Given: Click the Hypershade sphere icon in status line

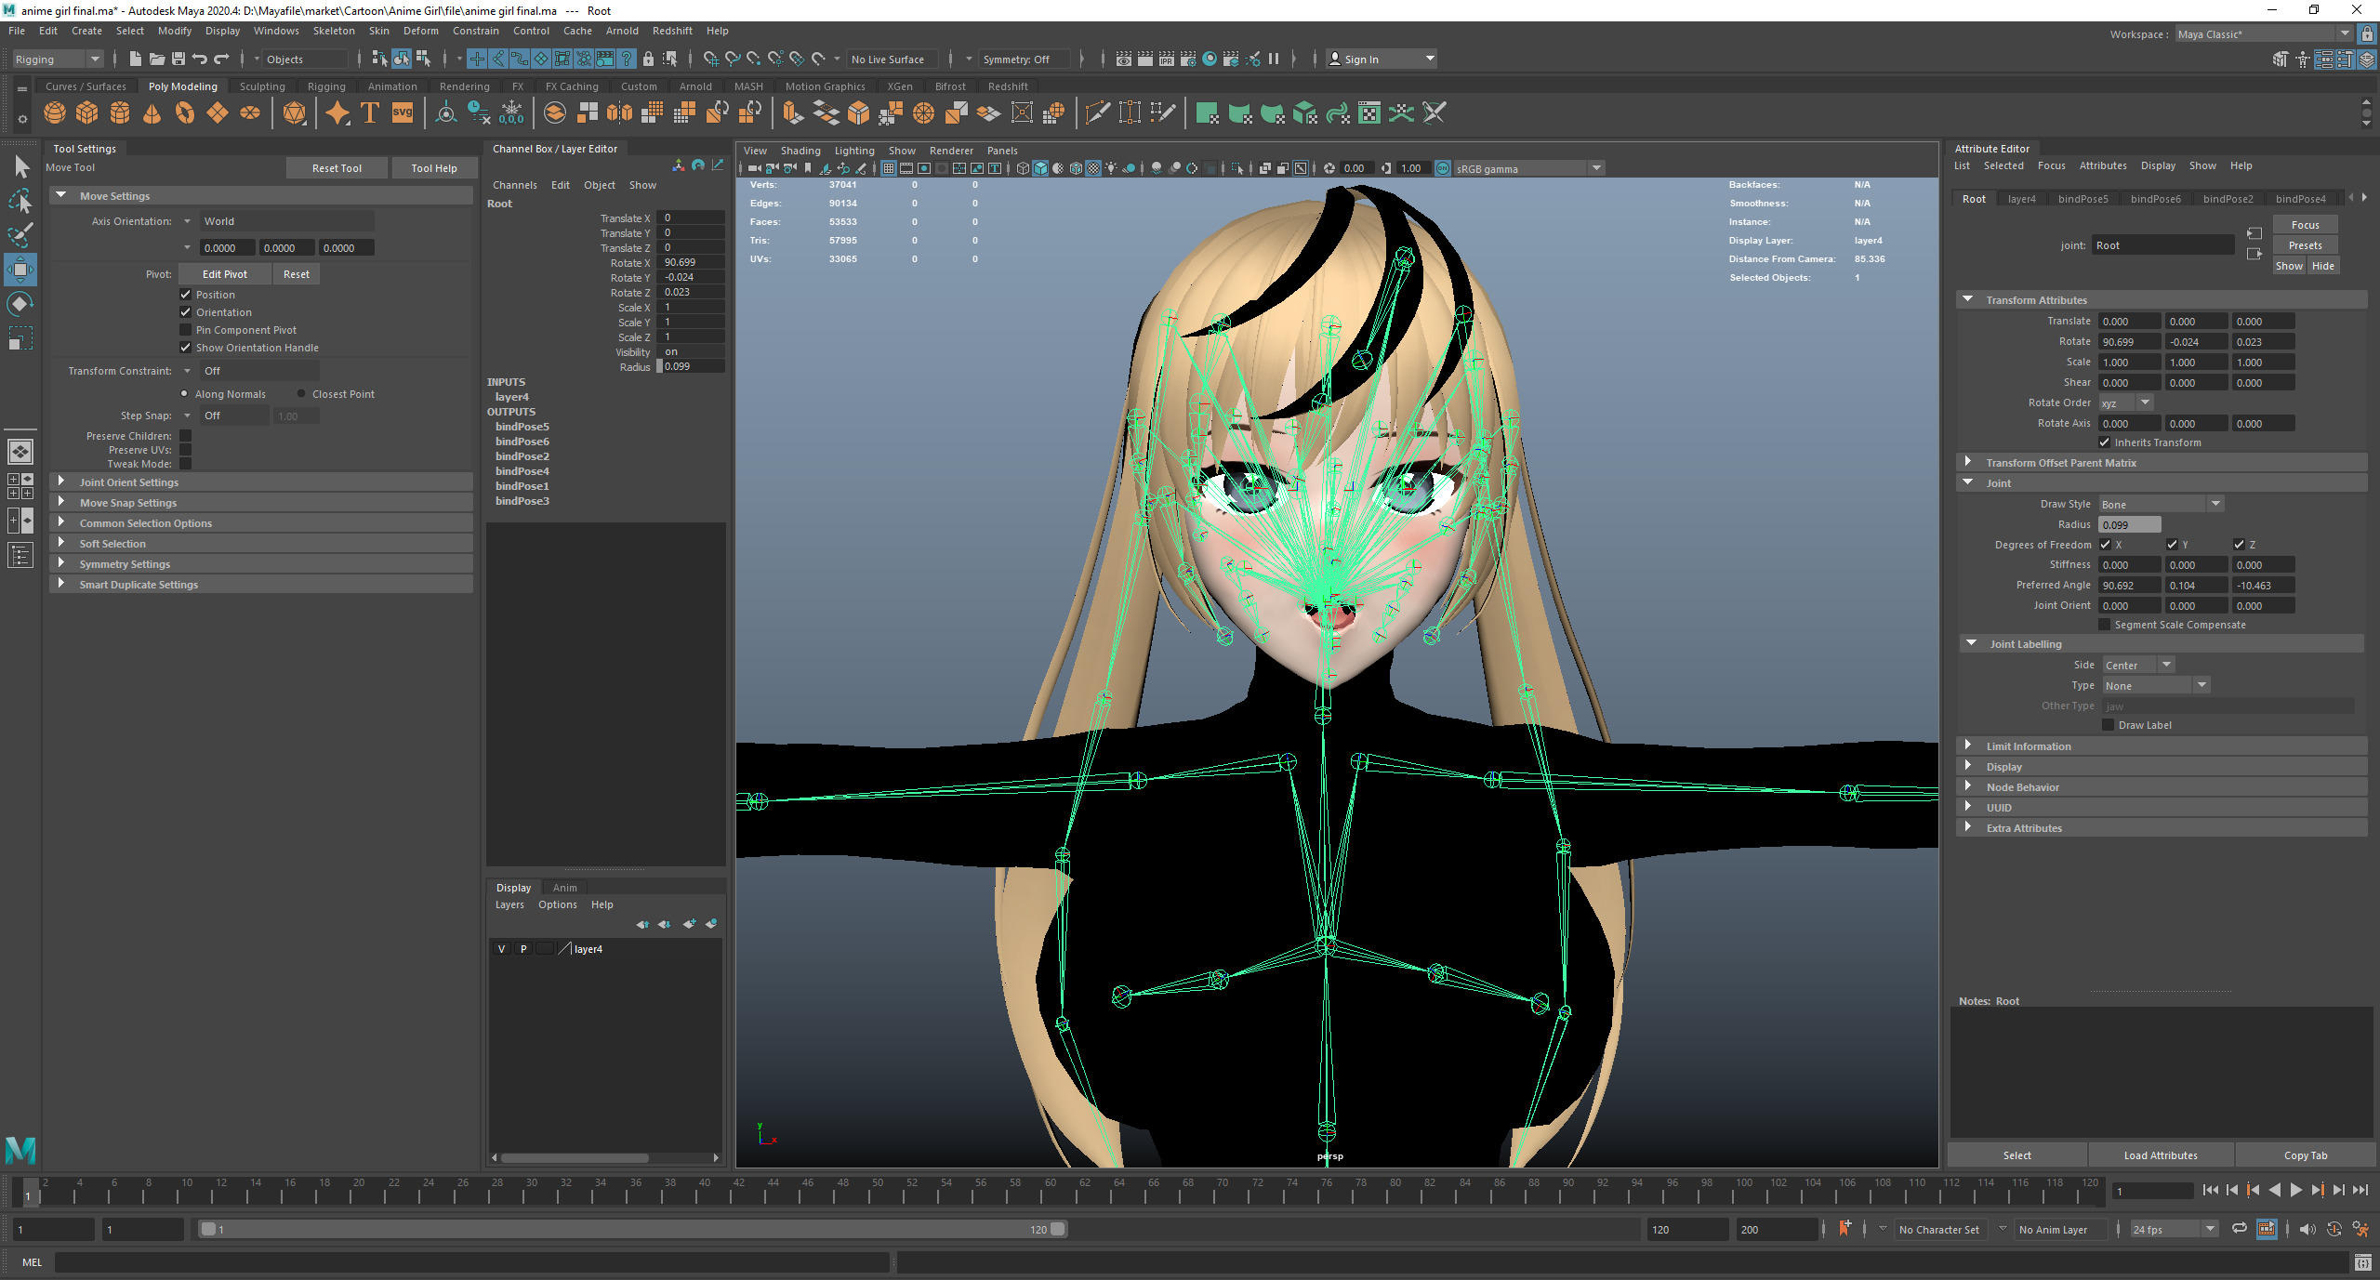Looking at the screenshot, I should [x=1210, y=59].
